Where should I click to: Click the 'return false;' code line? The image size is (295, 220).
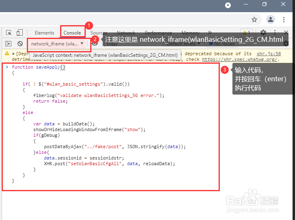pyautogui.click(x=50, y=101)
